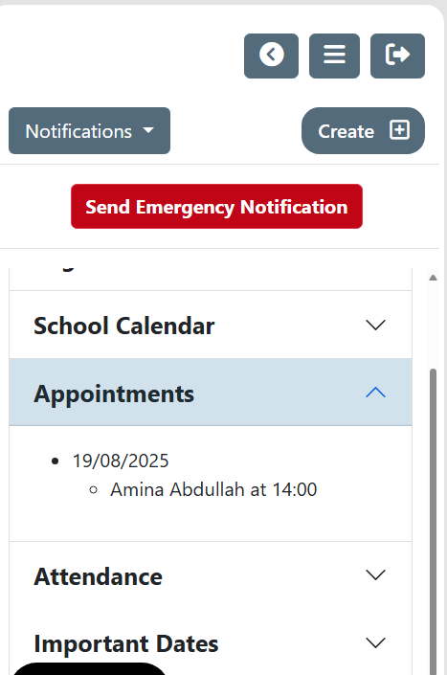
Task: Open the Notifications dropdown
Action: point(89,131)
